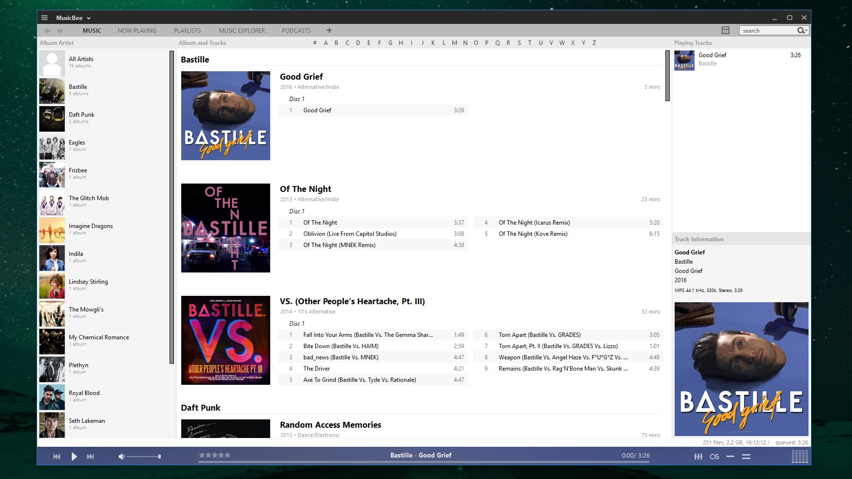Select track Of The Night (MNEK Remix)

pyautogui.click(x=373, y=245)
